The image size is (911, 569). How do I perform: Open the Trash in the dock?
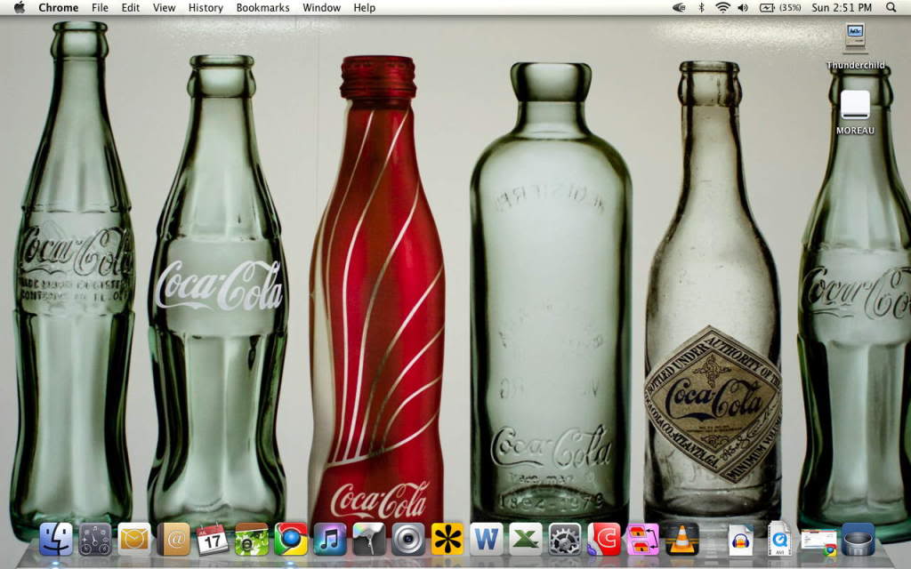(x=859, y=540)
